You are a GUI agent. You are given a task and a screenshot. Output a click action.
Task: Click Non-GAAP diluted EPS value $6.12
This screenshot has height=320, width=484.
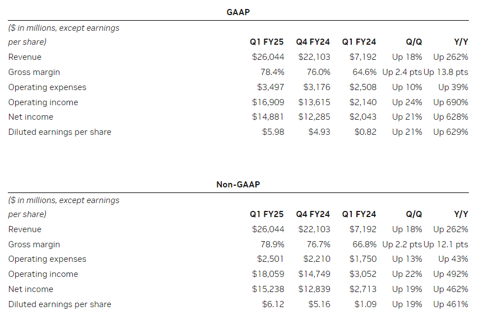(x=273, y=304)
